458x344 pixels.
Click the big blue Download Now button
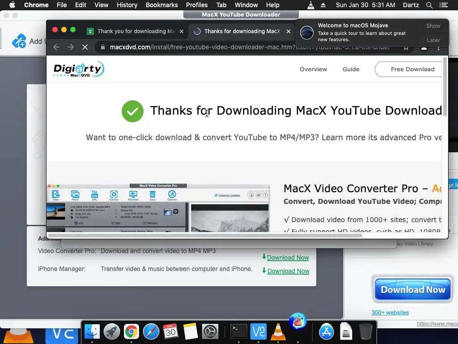(413, 290)
